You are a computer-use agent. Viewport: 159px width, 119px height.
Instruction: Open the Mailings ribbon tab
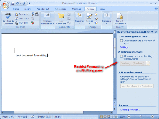pos(76,9)
